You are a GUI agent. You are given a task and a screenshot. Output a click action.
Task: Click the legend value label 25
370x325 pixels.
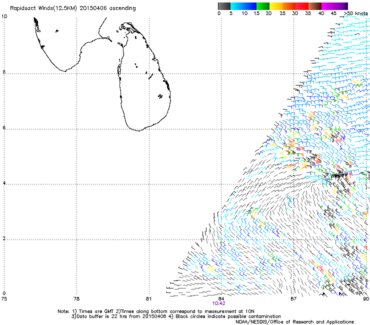coord(282,13)
